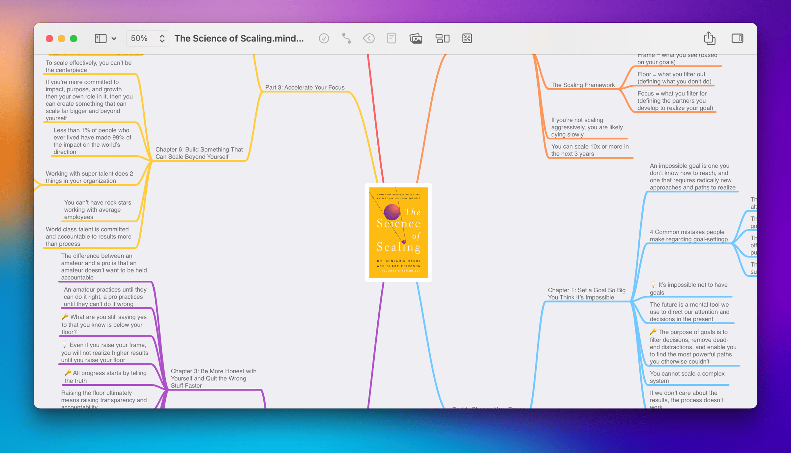Click lightbulb emoji on 'It's impossible not to have'
Screen dimensions: 791x453
[653, 284]
